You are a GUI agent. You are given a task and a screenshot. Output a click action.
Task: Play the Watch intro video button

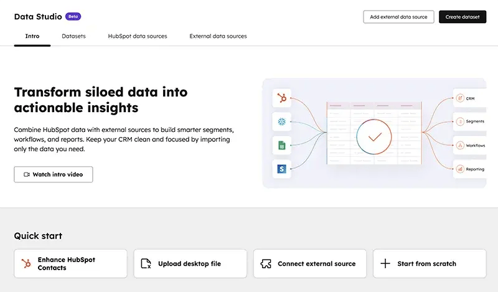click(x=54, y=174)
